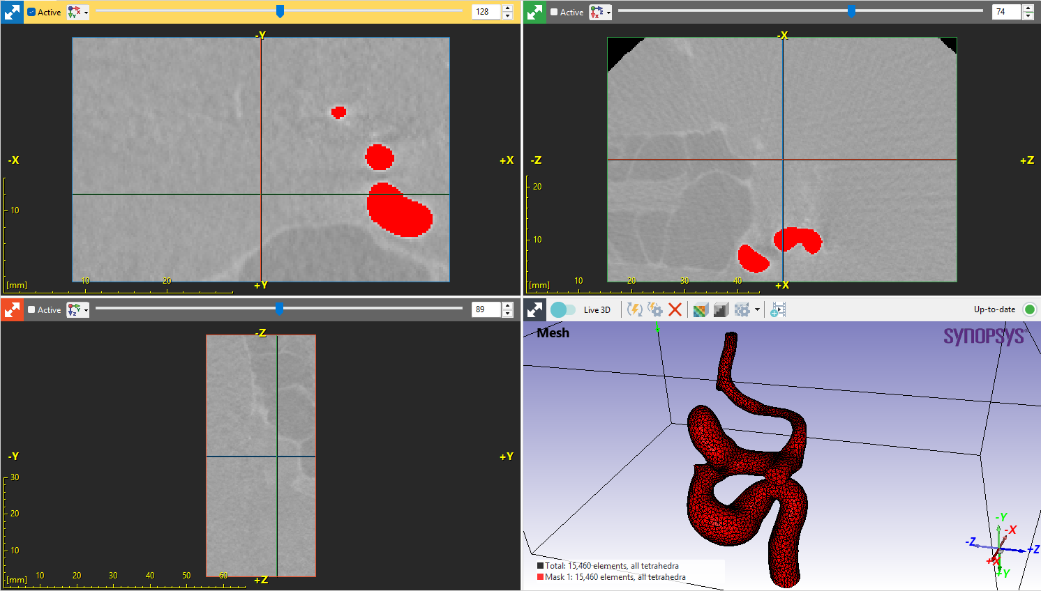Open the axis orientation dropdown in top-left view
The width and height of the screenshot is (1041, 591).
[x=78, y=12]
